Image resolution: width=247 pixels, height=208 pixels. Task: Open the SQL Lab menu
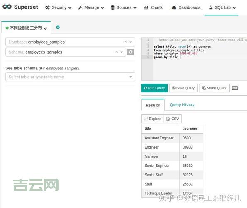click(x=222, y=7)
